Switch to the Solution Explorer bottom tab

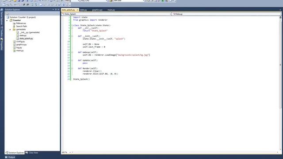[15, 153]
